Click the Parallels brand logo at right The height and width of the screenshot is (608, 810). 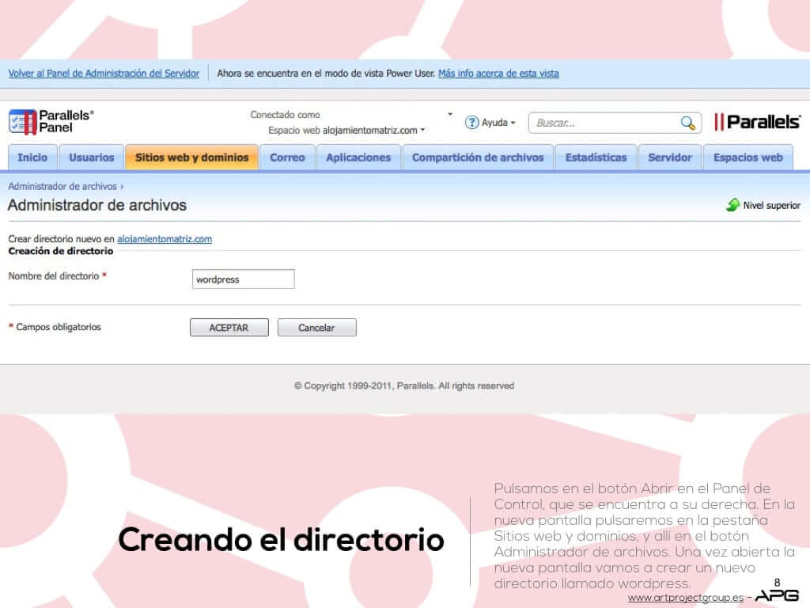click(757, 122)
